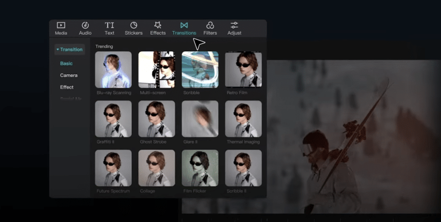Open the Audio panel icon

[85, 26]
